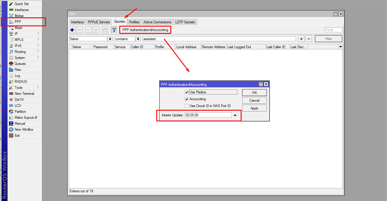Click the Comment toolbar icon
387x201 pixels.
pos(105,30)
